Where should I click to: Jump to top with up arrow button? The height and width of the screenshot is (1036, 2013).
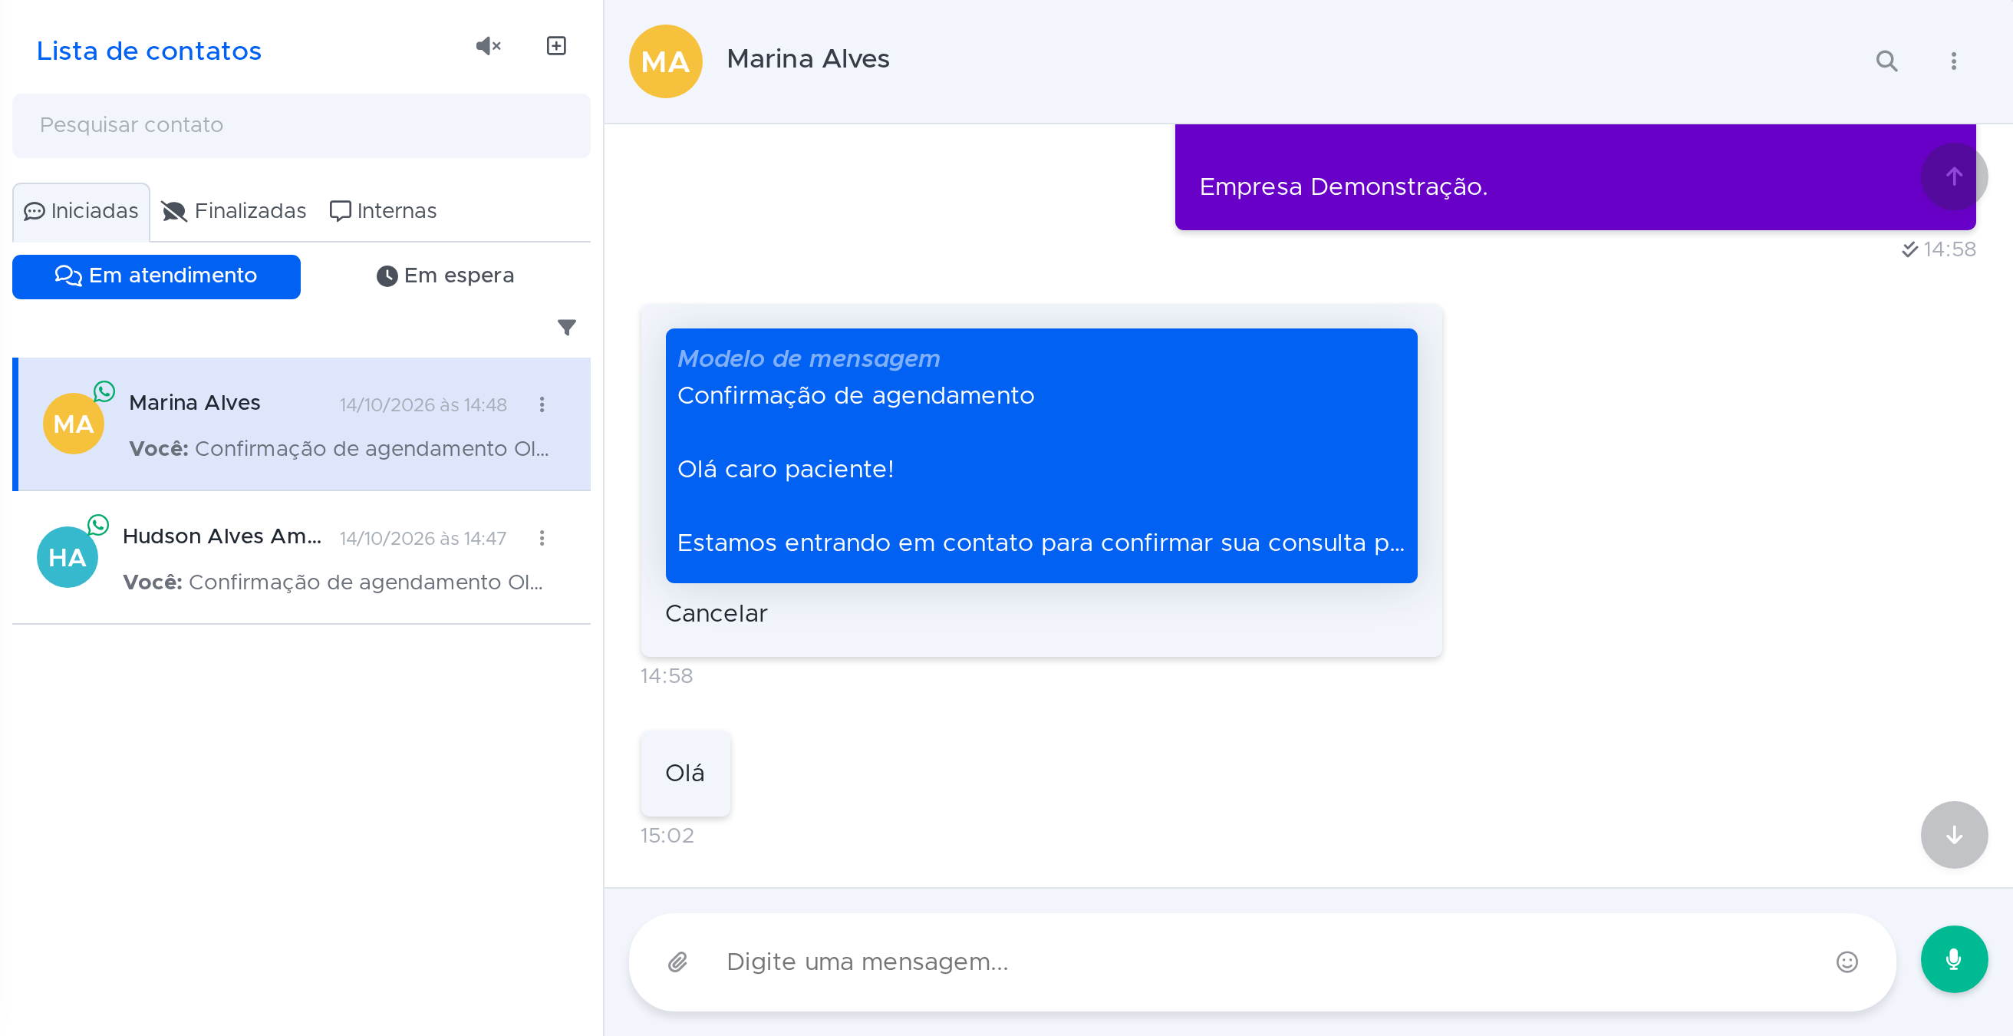pyautogui.click(x=1954, y=177)
